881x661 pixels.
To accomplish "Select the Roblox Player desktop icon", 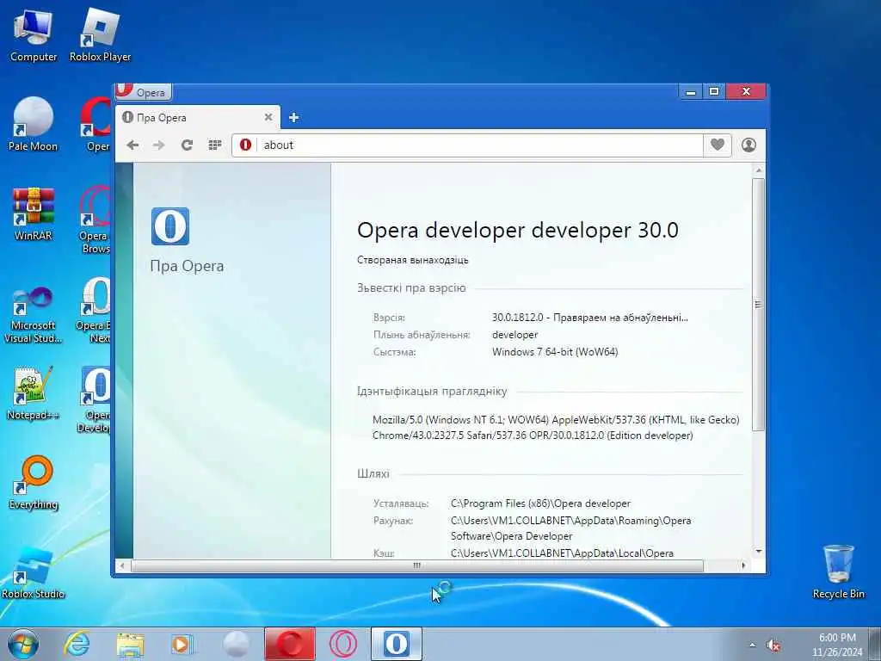I will point(100,35).
